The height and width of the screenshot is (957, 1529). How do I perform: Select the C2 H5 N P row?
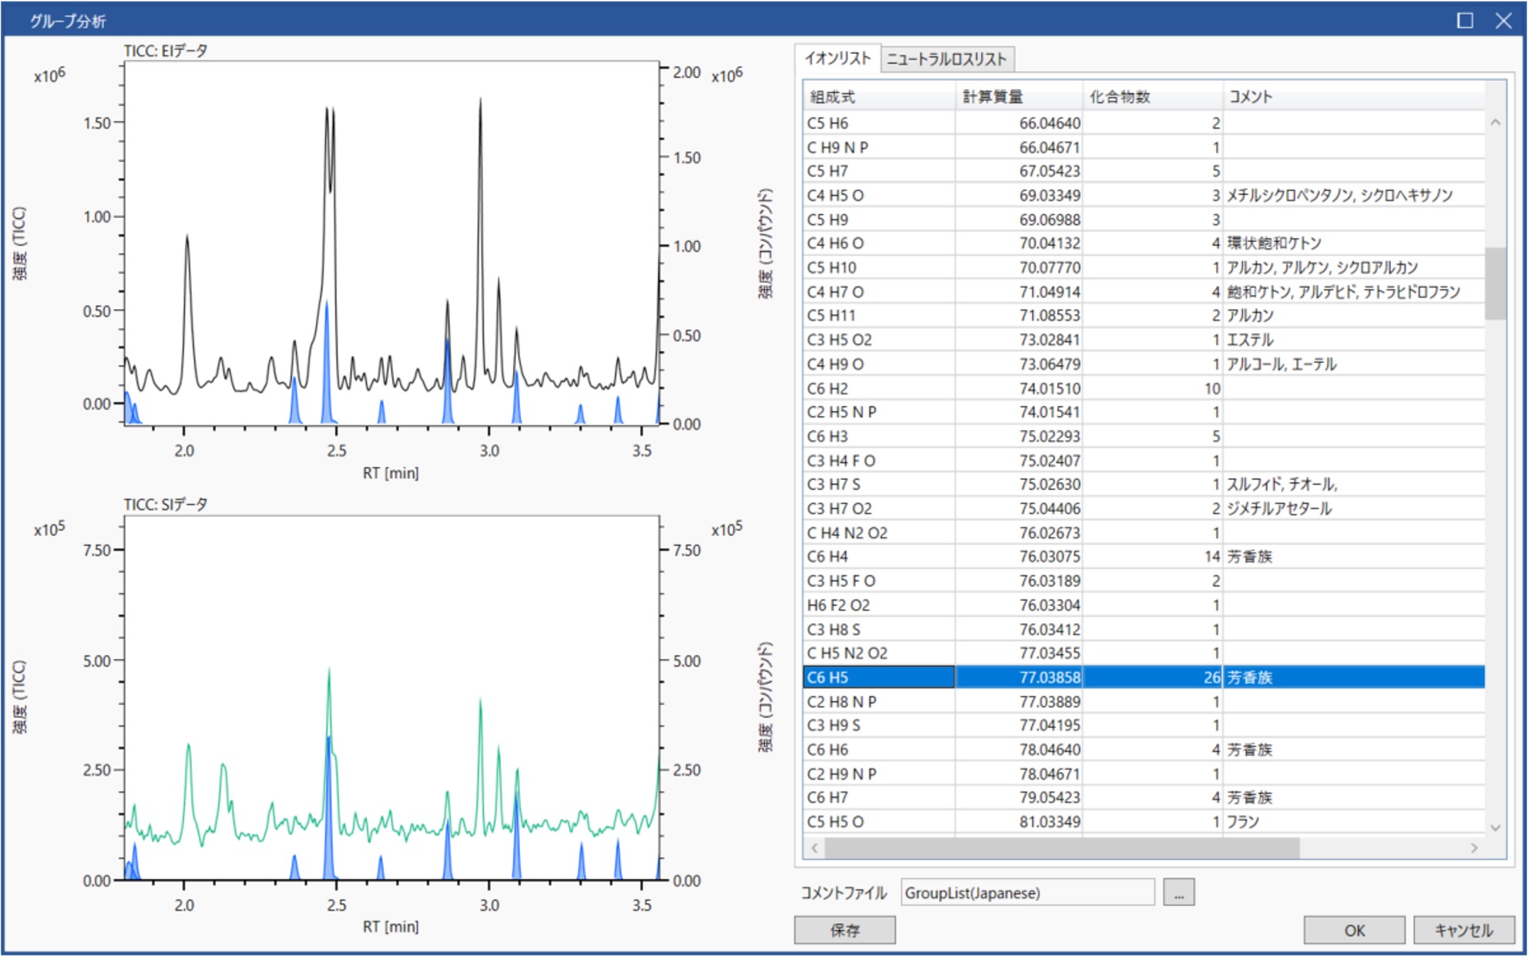tap(1144, 412)
